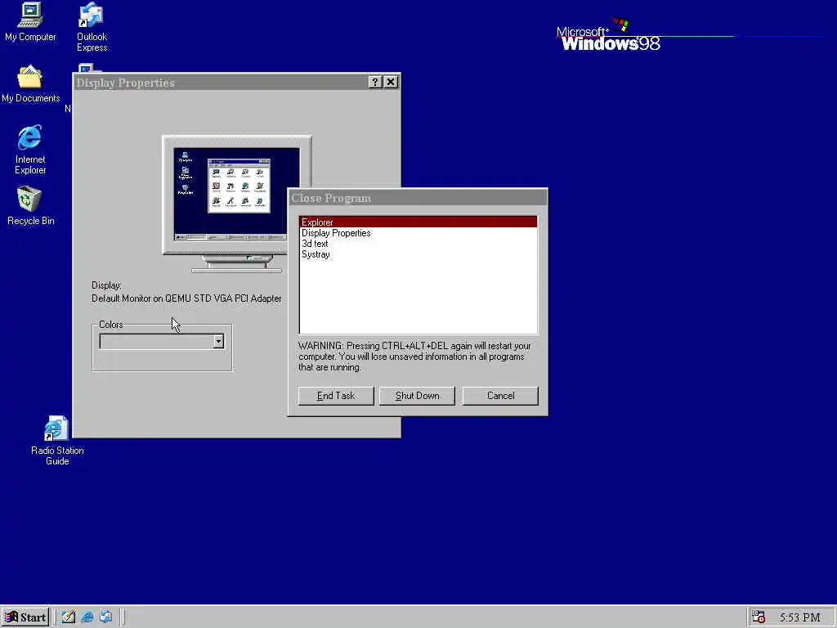Select Explorer in the Close Program list

pyautogui.click(x=418, y=222)
